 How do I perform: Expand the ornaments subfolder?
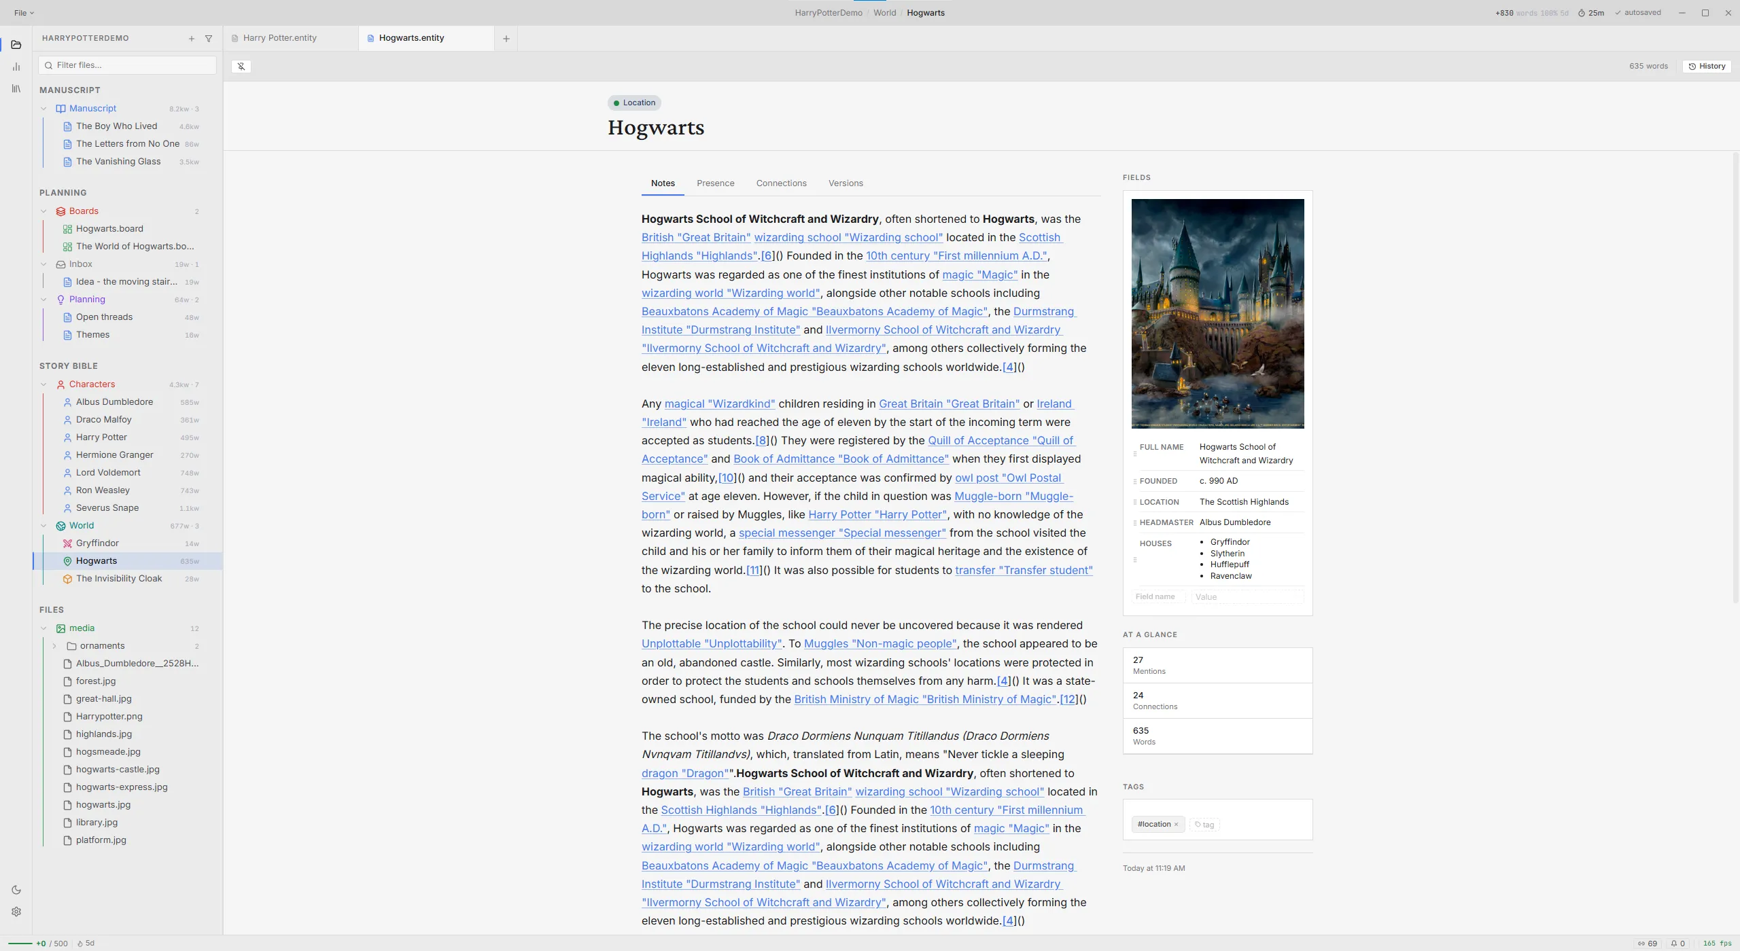coord(54,646)
